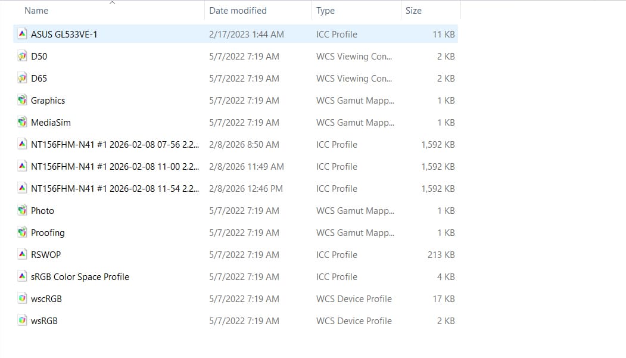Click WCS Viewing Con... type for D65
The height and width of the screenshot is (358, 626).
click(x=354, y=78)
